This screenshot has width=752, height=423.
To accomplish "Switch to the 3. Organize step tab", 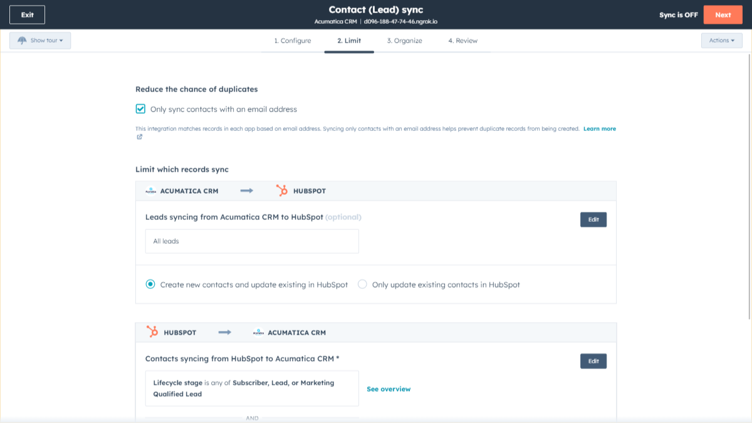I will click(x=404, y=41).
